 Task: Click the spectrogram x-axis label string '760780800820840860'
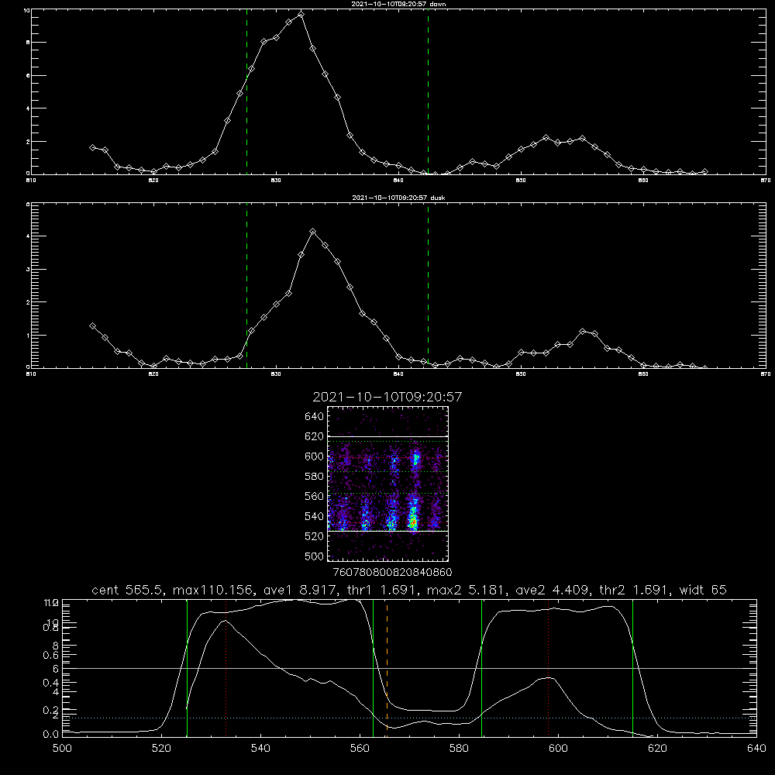point(392,572)
